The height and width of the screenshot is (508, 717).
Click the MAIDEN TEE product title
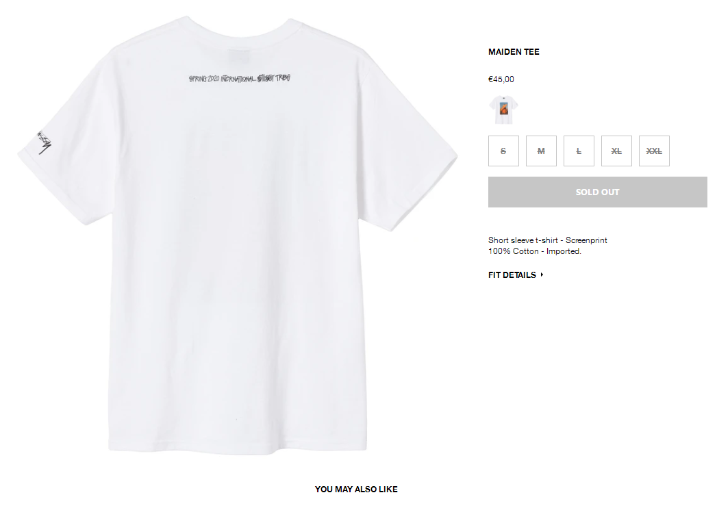pos(514,51)
